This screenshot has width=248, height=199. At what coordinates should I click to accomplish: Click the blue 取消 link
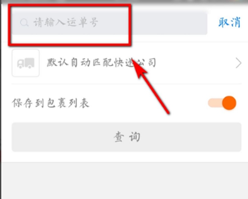coord(230,22)
